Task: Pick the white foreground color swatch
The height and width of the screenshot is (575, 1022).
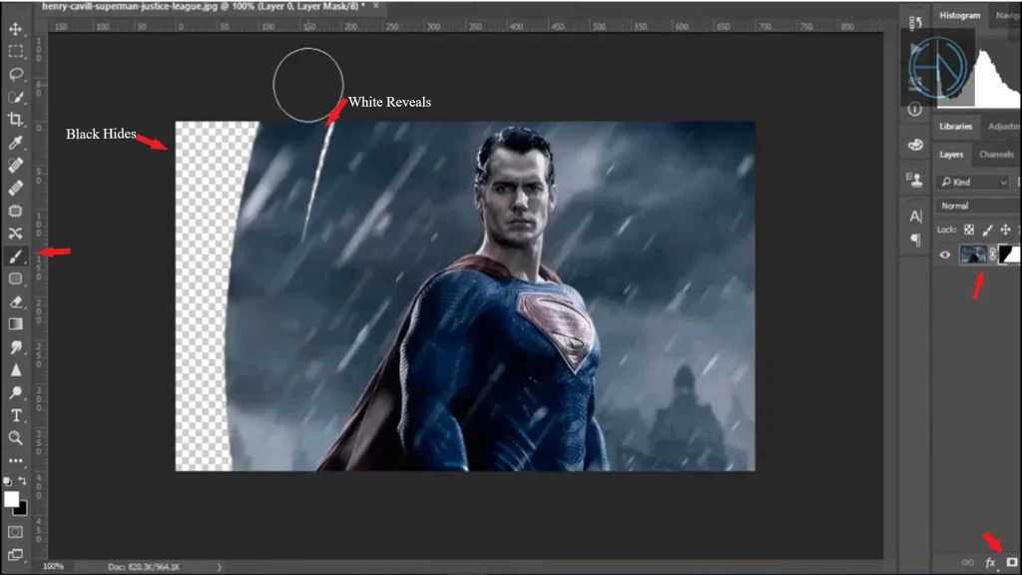Action: [10, 499]
